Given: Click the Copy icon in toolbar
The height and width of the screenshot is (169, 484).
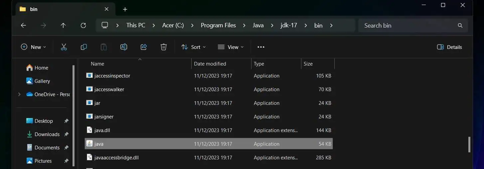Looking at the screenshot, I should (x=84, y=47).
